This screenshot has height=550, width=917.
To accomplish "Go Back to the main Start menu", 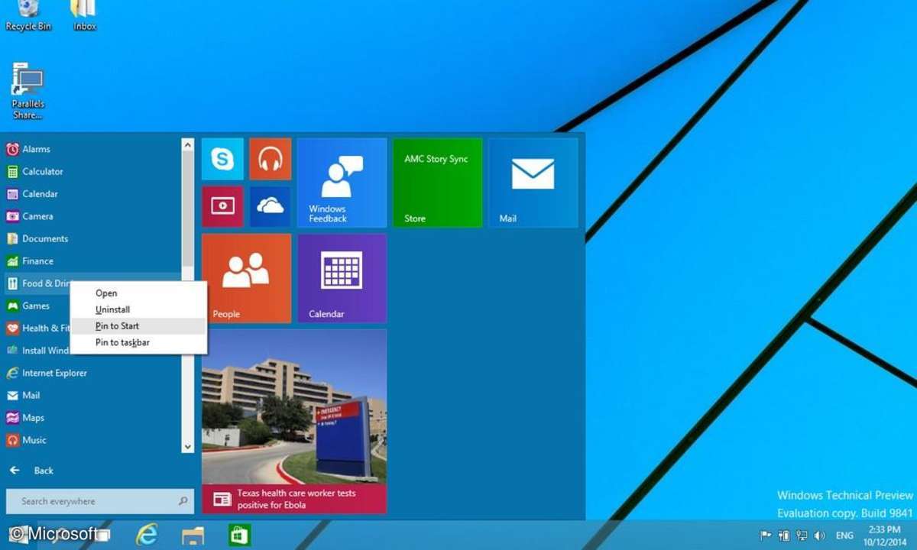I will [x=31, y=471].
